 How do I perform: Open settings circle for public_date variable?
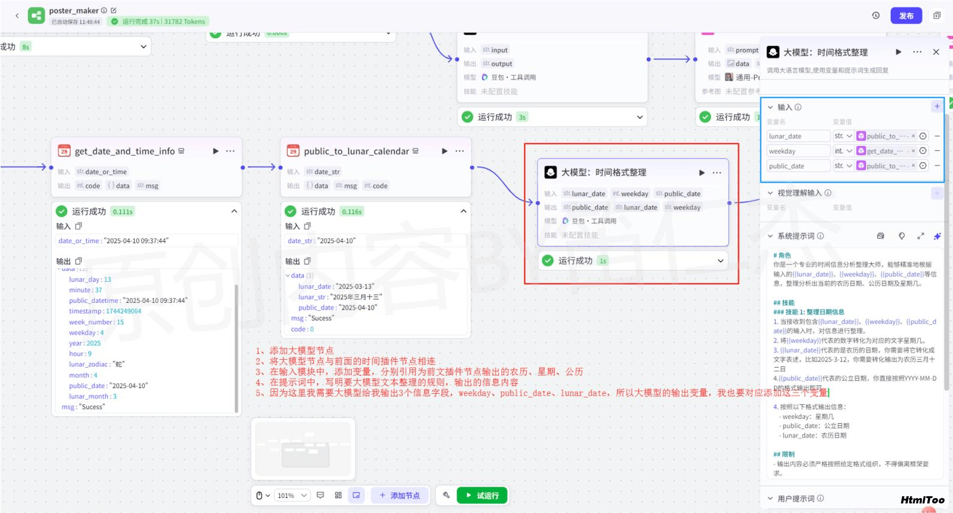(923, 166)
